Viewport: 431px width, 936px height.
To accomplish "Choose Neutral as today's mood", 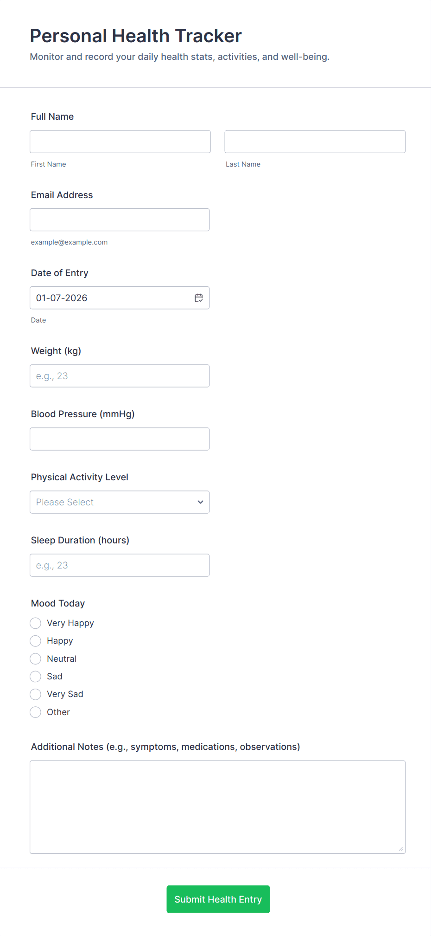I will click(35, 658).
